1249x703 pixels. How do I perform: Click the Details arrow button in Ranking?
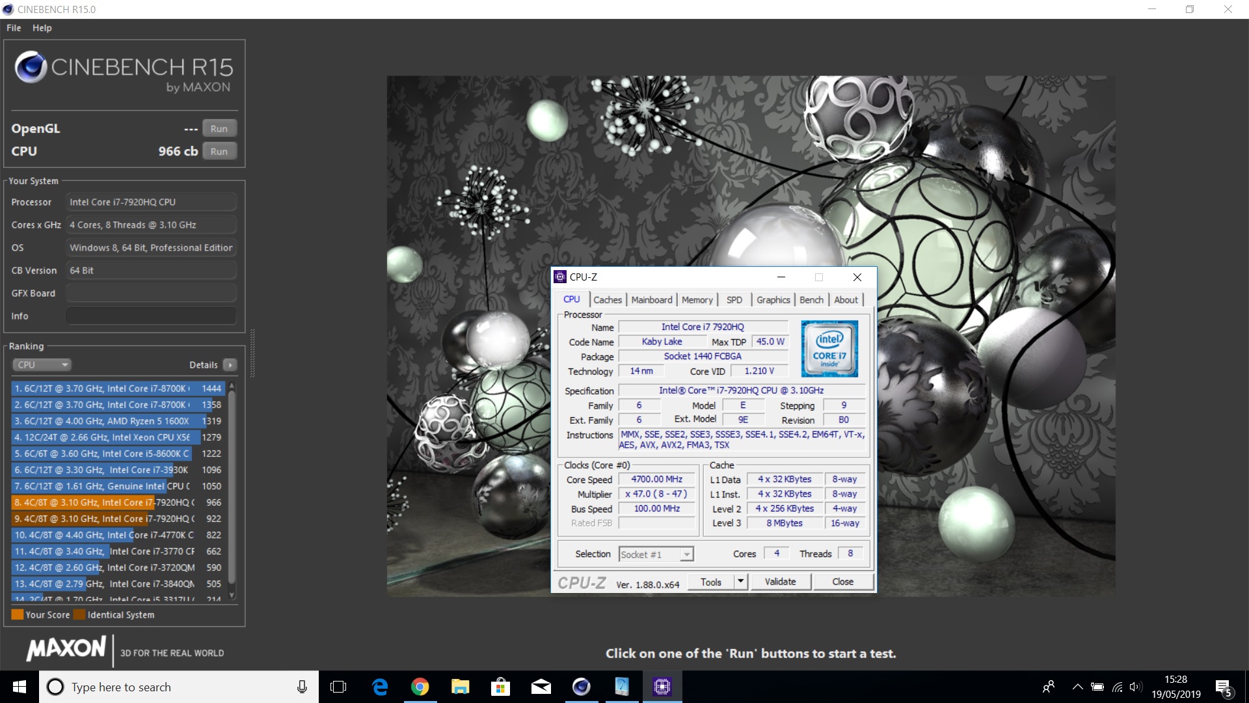pos(230,365)
